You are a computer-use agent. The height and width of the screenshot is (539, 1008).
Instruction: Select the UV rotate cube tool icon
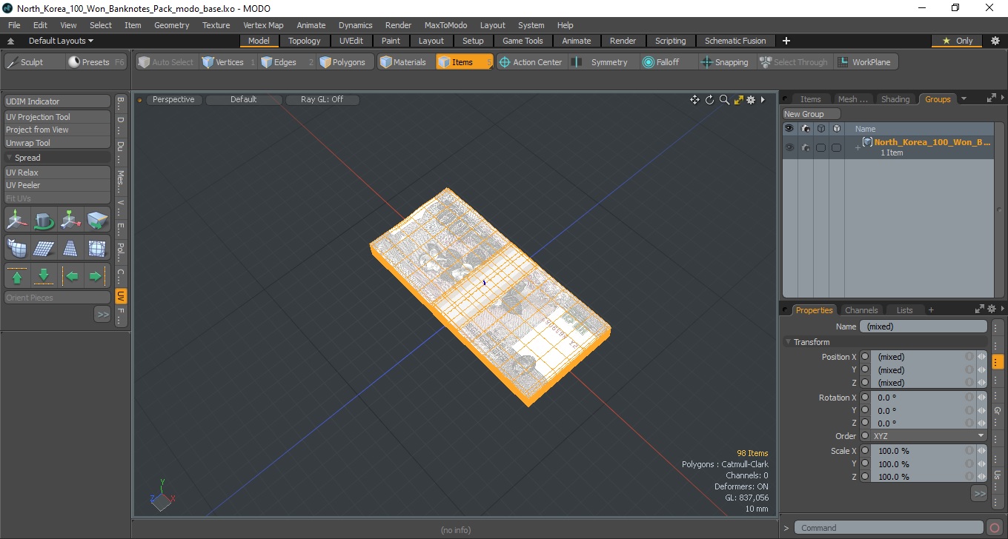[44, 220]
